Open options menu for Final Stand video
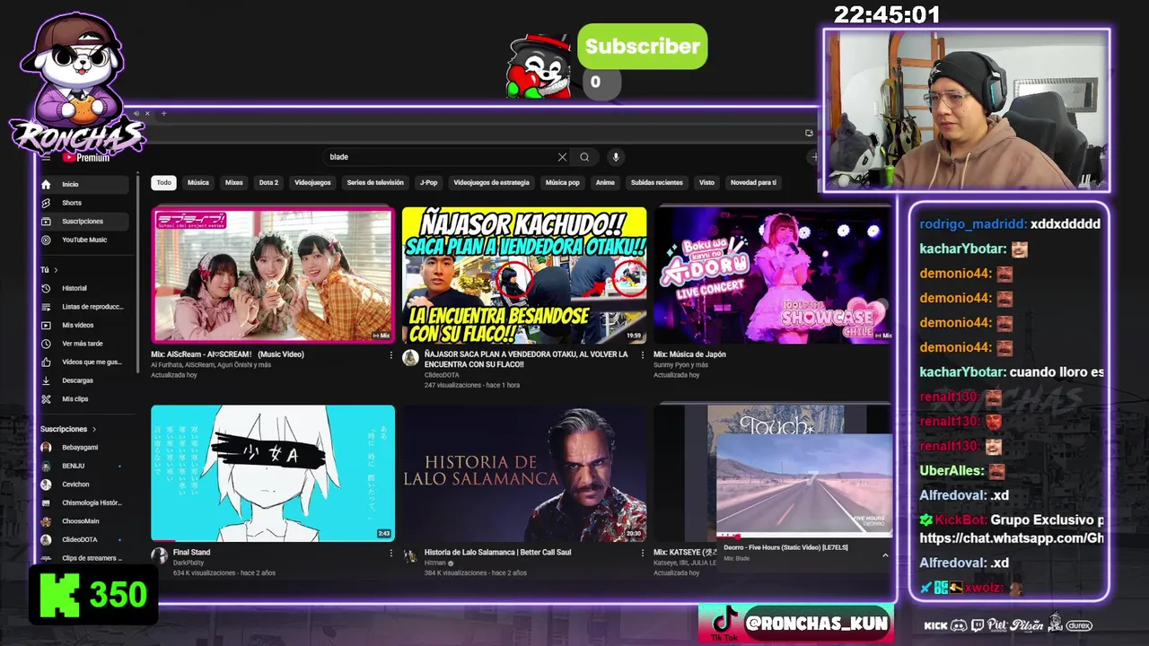The height and width of the screenshot is (646, 1149). pyautogui.click(x=390, y=553)
